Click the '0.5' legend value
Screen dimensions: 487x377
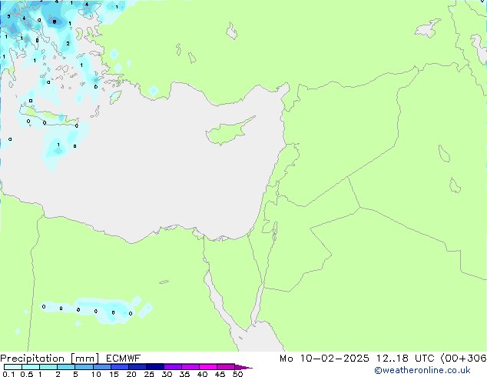click(27, 374)
